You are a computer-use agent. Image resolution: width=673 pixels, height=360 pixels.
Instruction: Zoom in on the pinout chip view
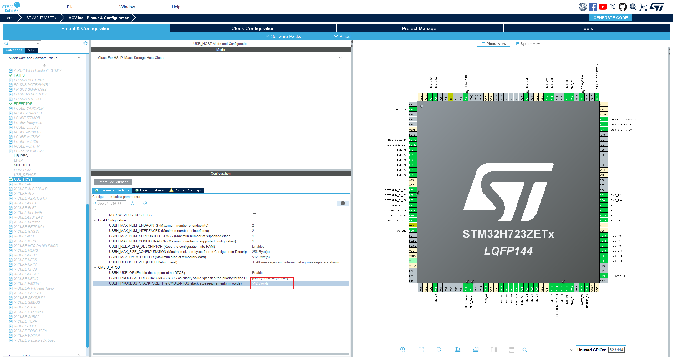click(403, 350)
